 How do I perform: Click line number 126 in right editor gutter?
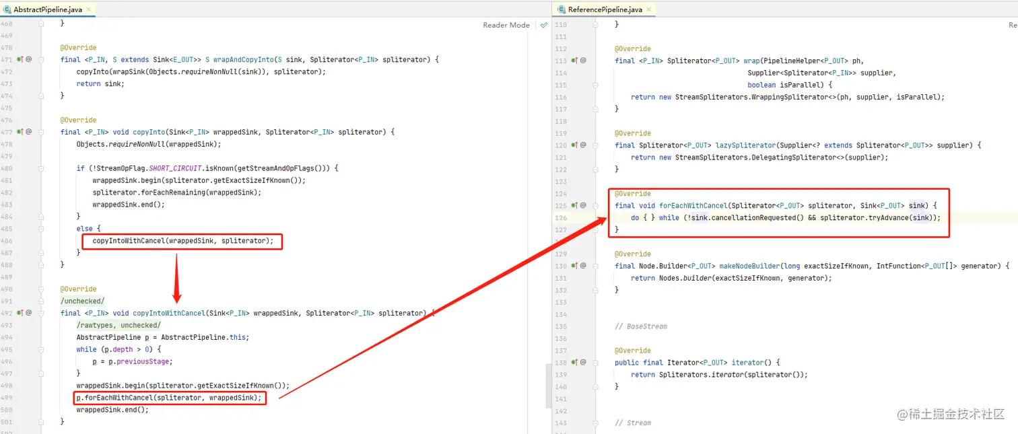(560, 218)
